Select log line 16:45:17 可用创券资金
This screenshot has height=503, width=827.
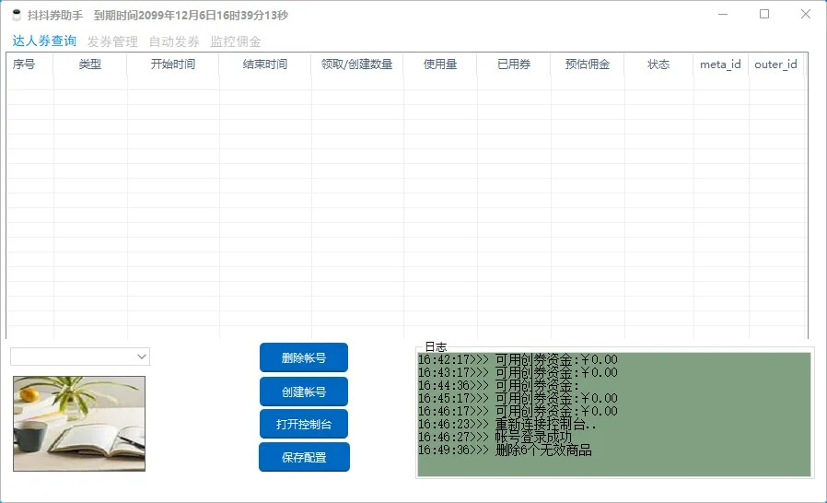tap(518, 398)
